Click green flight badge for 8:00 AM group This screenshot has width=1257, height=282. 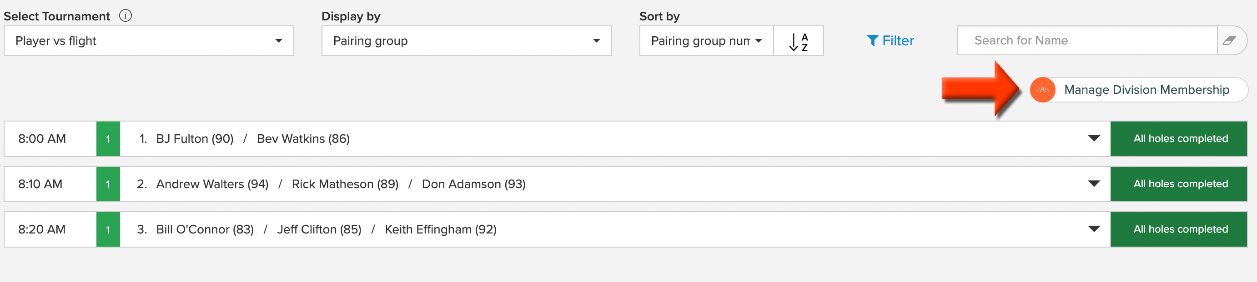(x=108, y=139)
